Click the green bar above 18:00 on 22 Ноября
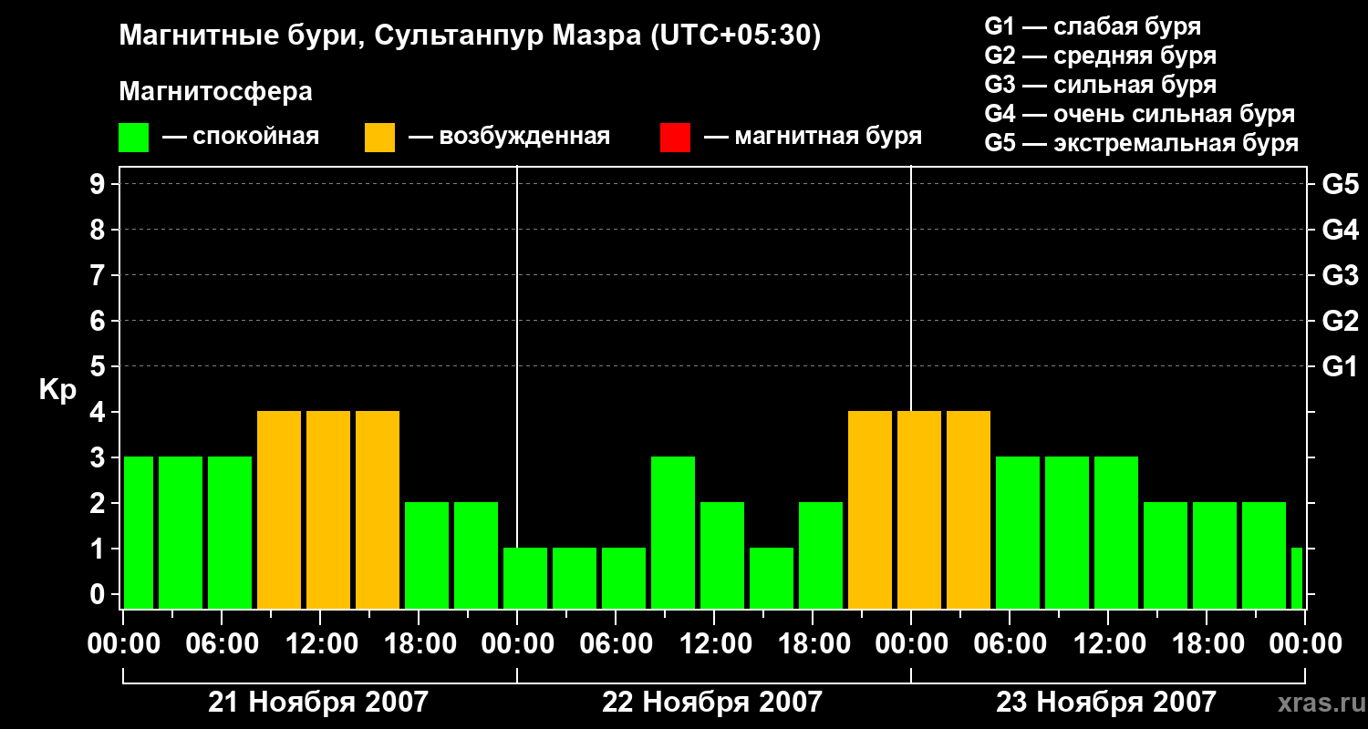Screen dimensions: 1368x729 coord(821,556)
